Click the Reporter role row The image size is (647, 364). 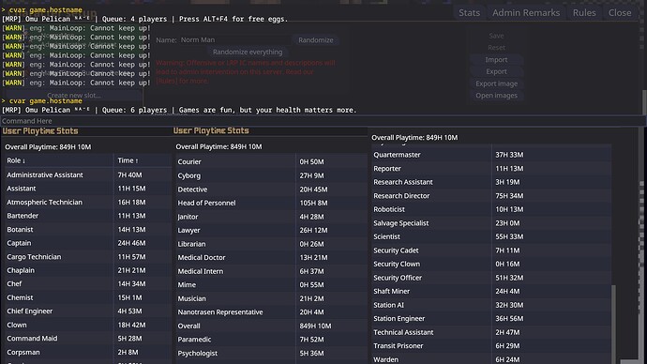point(491,168)
